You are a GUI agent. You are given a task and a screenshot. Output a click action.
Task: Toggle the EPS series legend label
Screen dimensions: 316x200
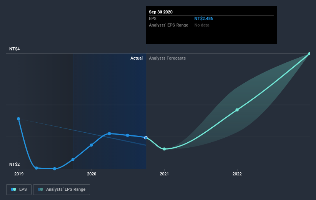[x=22, y=189]
